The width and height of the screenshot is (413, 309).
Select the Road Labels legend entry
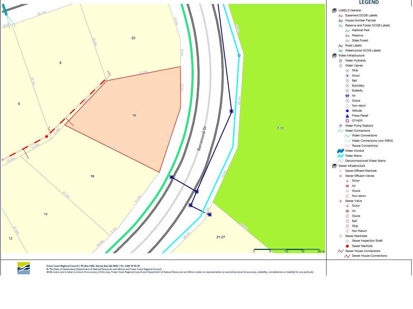click(x=353, y=45)
